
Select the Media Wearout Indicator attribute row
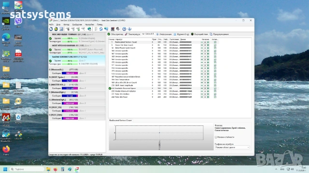pos(164,91)
